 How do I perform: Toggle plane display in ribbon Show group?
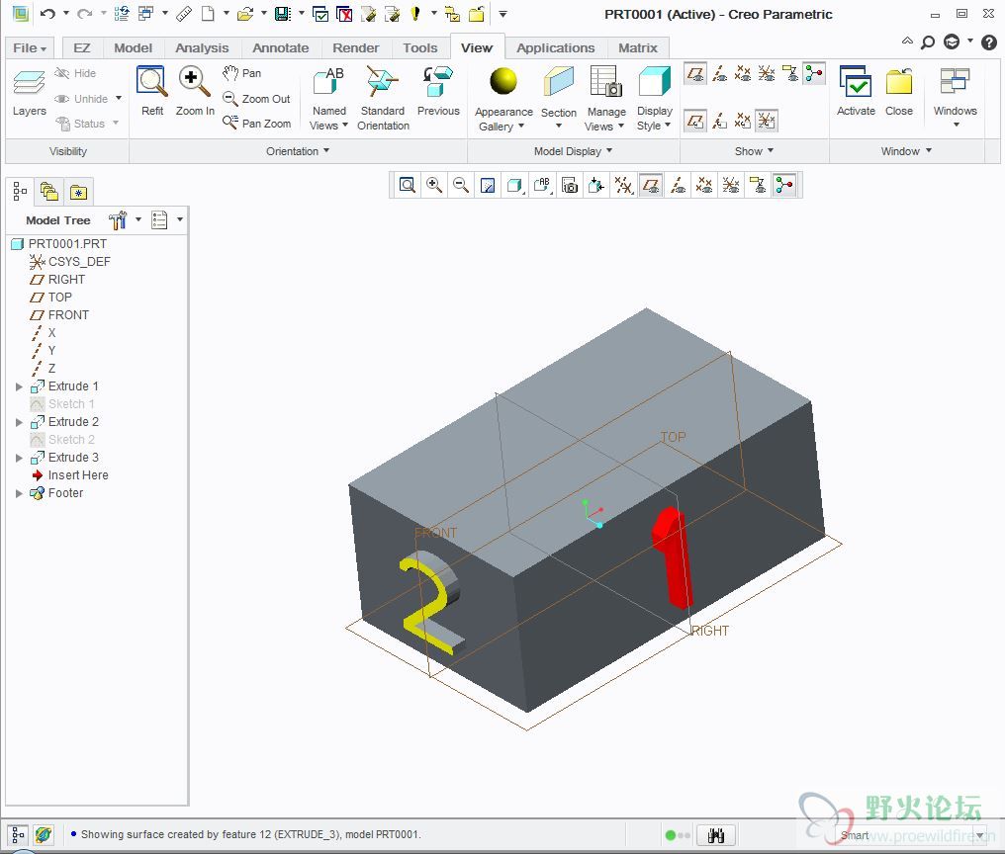point(695,74)
